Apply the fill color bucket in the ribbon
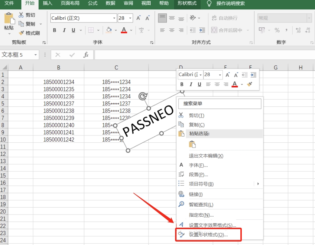 coord(109,30)
